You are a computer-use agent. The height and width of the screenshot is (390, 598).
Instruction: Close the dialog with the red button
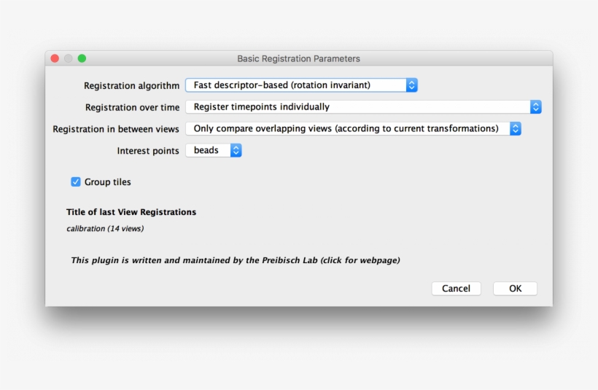(55, 58)
